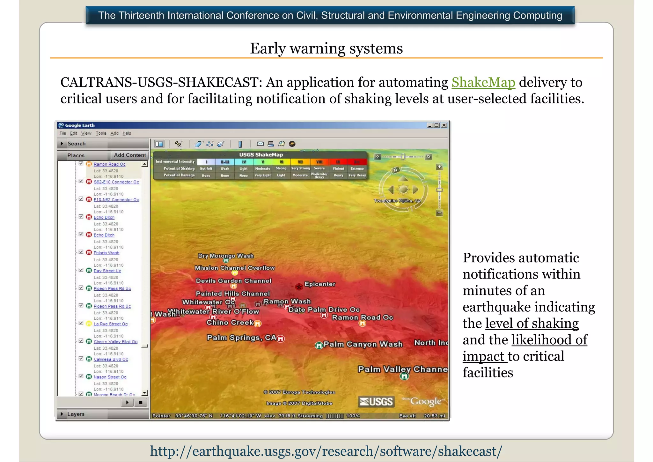This screenshot has height=462, width=653.
Task: Click the Stop tour button
Action: (140, 403)
